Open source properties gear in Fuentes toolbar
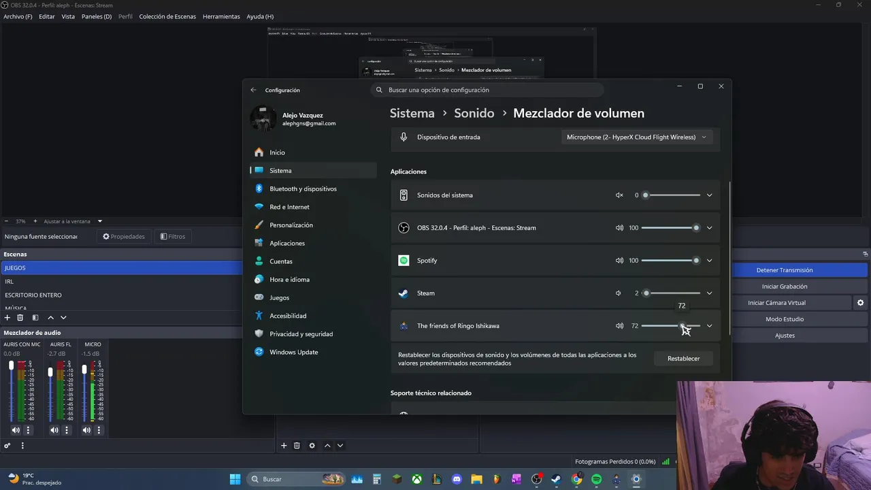Image resolution: width=871 pixels, height=490 pixels. [x=312, y=446]
